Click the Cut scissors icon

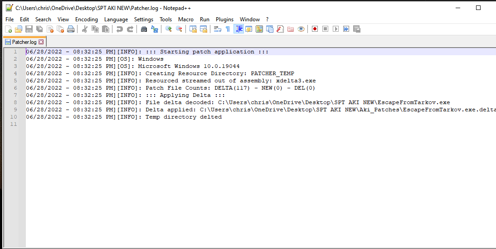click(x=84, y=29)
